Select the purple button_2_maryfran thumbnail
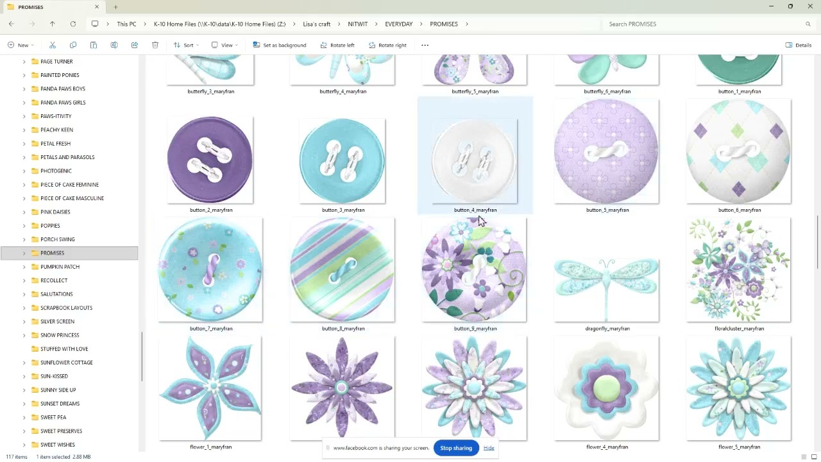821x462 pixels. tap(210, 160)
